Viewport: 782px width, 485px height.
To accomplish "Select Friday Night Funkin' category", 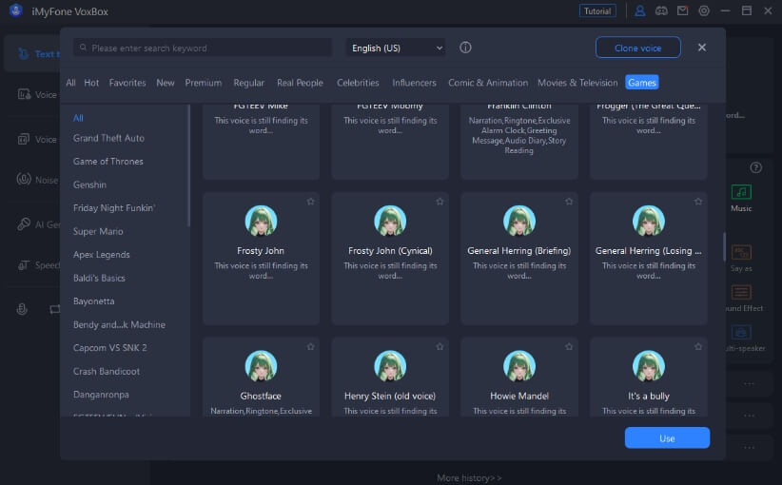I will click(x=114, y=208).
